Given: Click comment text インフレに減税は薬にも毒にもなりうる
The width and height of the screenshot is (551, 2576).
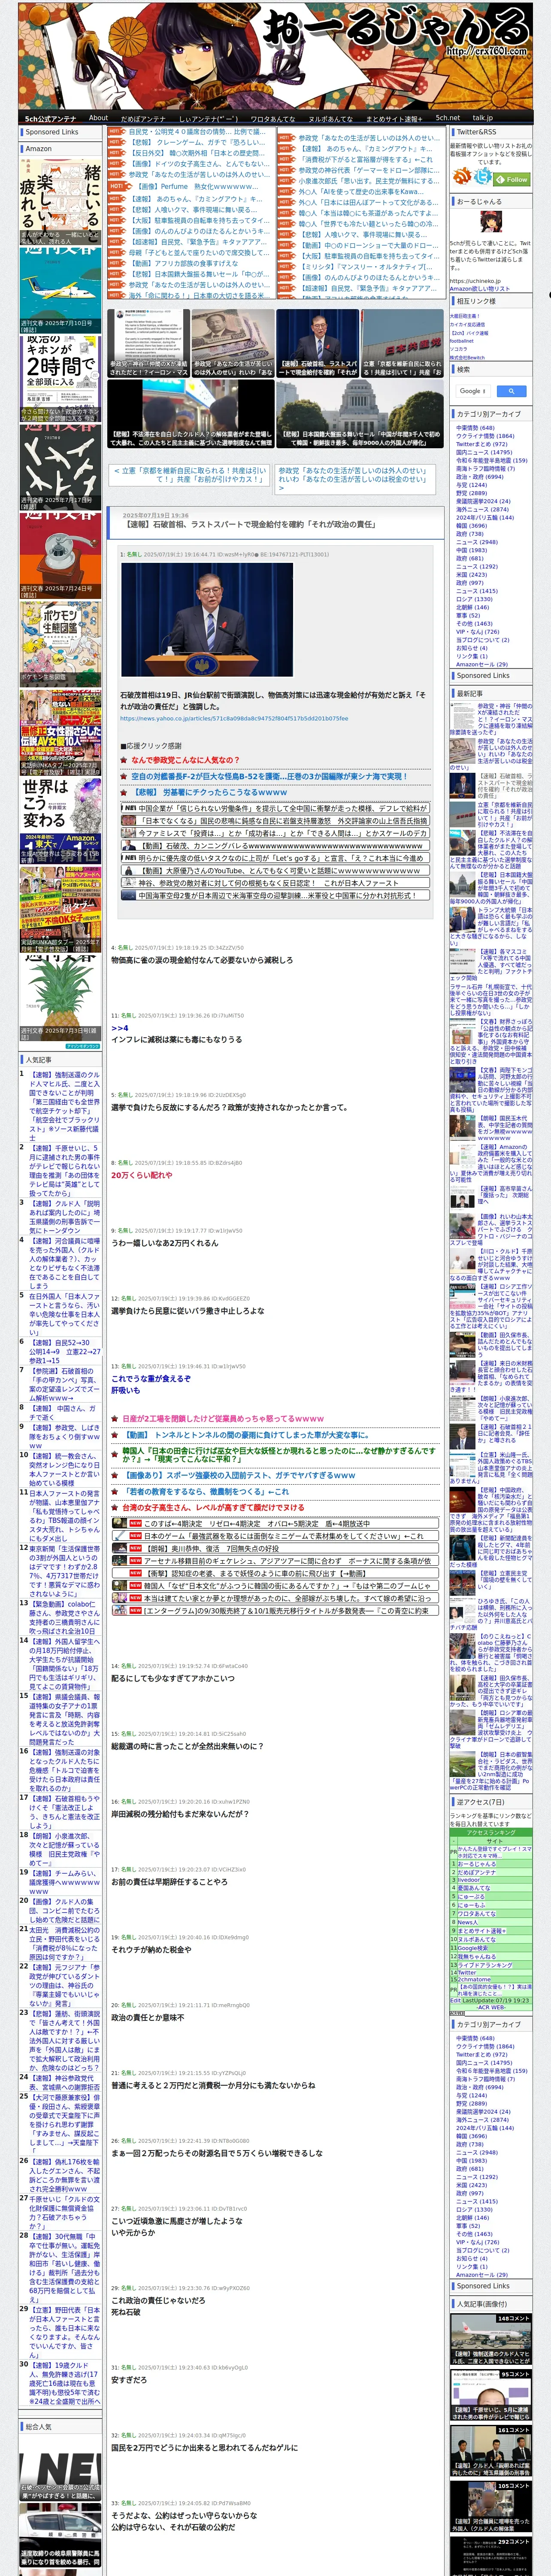Looking at the screenshot, I should tap(176, 1039).
